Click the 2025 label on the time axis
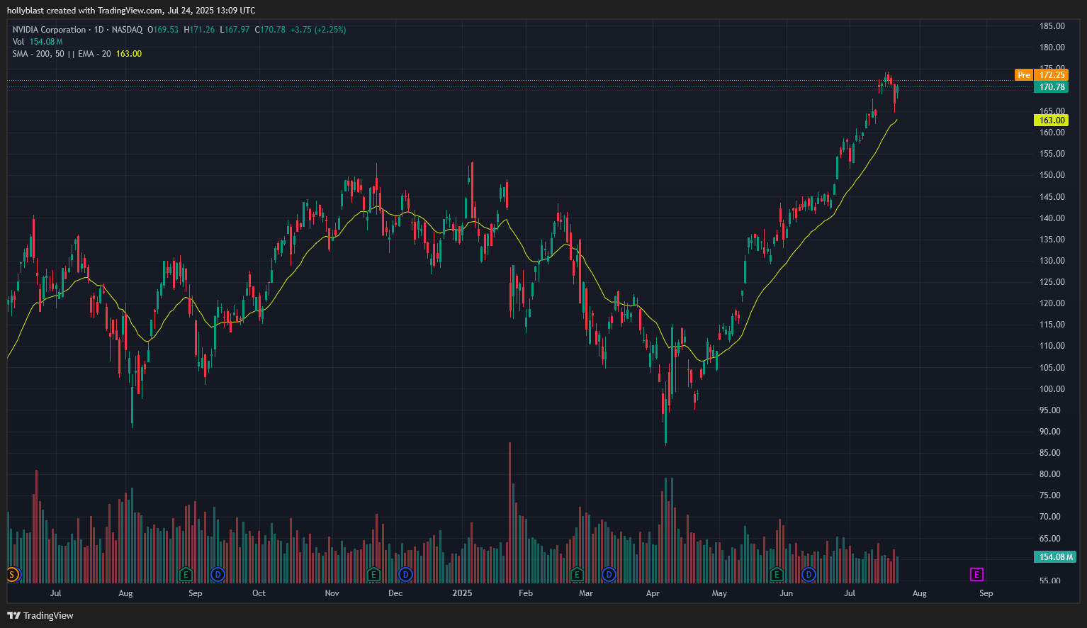Viewport: 1087px width, 628px height. click(x=462, y=593)
